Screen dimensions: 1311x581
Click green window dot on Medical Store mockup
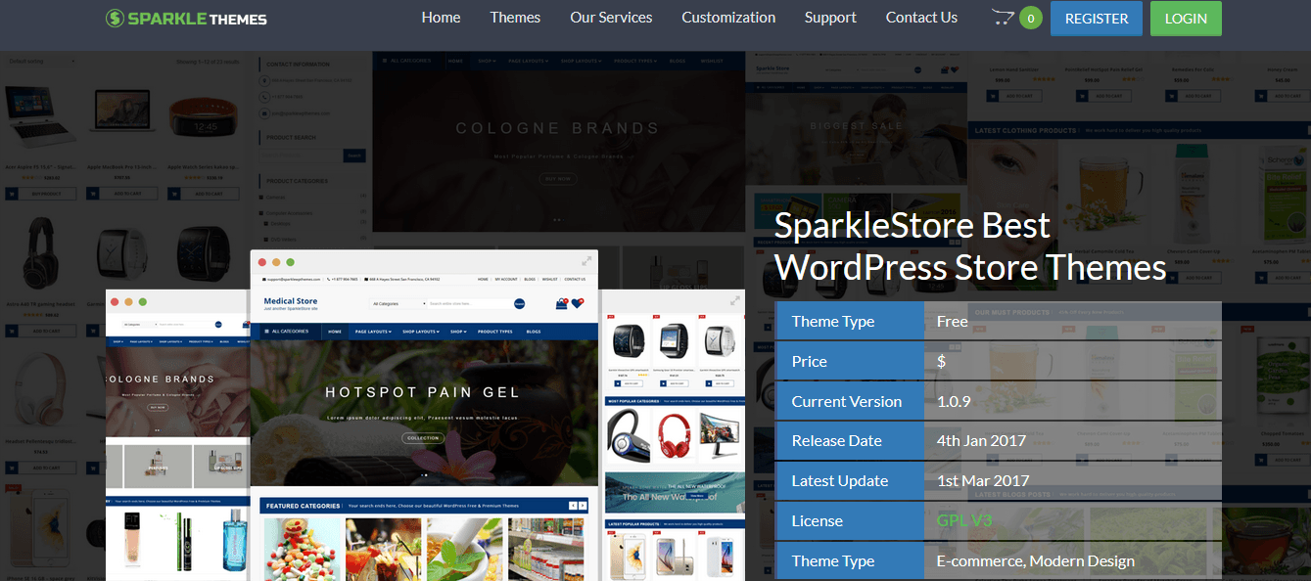pyautogui.click(x=291, y=262)
